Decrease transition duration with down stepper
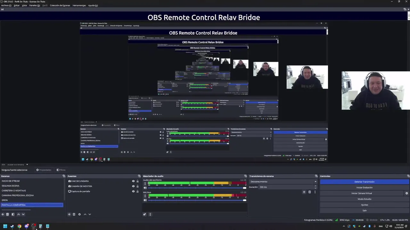The width and height of the screenshot is (410, 230). [315, 188]
